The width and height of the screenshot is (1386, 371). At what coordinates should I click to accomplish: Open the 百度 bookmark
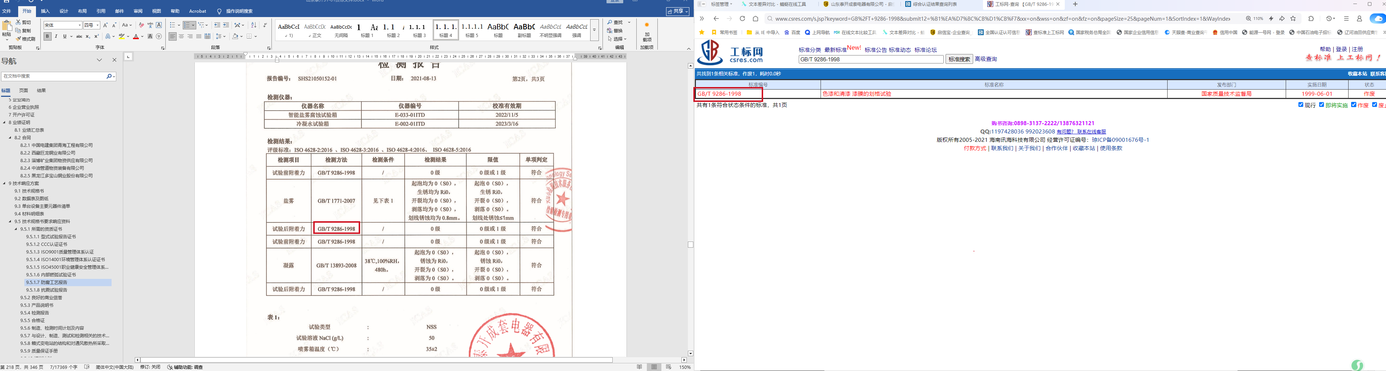pos(792,33)
